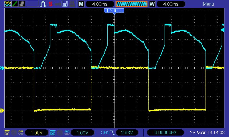
Task: Click the red S status icon
Action: coord(51,4)
